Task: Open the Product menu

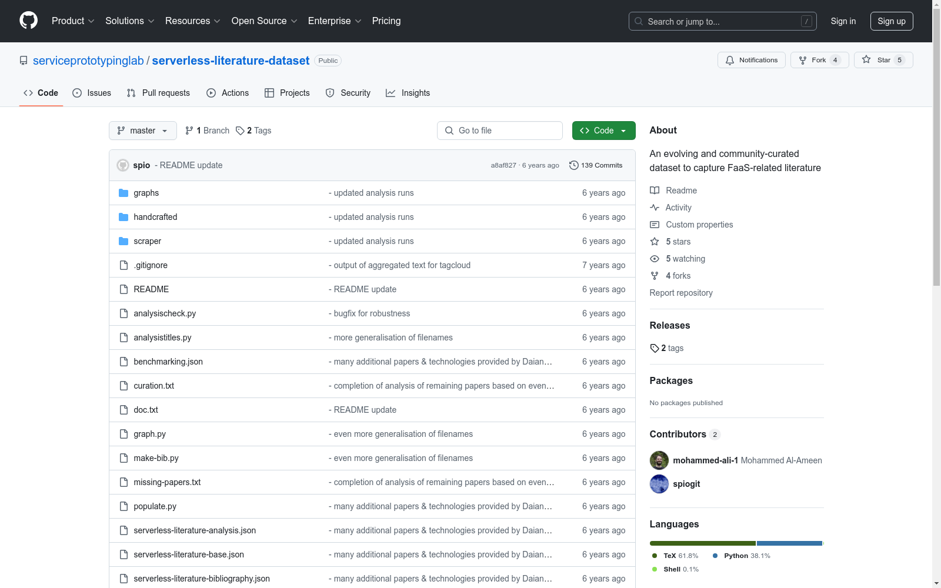Action: pos(73,21)
